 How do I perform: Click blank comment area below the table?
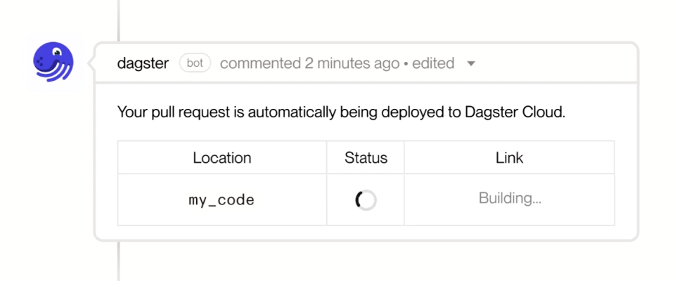coord(366,233)
